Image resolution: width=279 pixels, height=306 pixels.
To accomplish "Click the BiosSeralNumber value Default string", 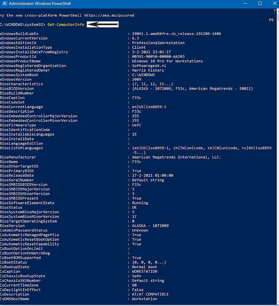I will pyautogui.click(x=148, y=180).
